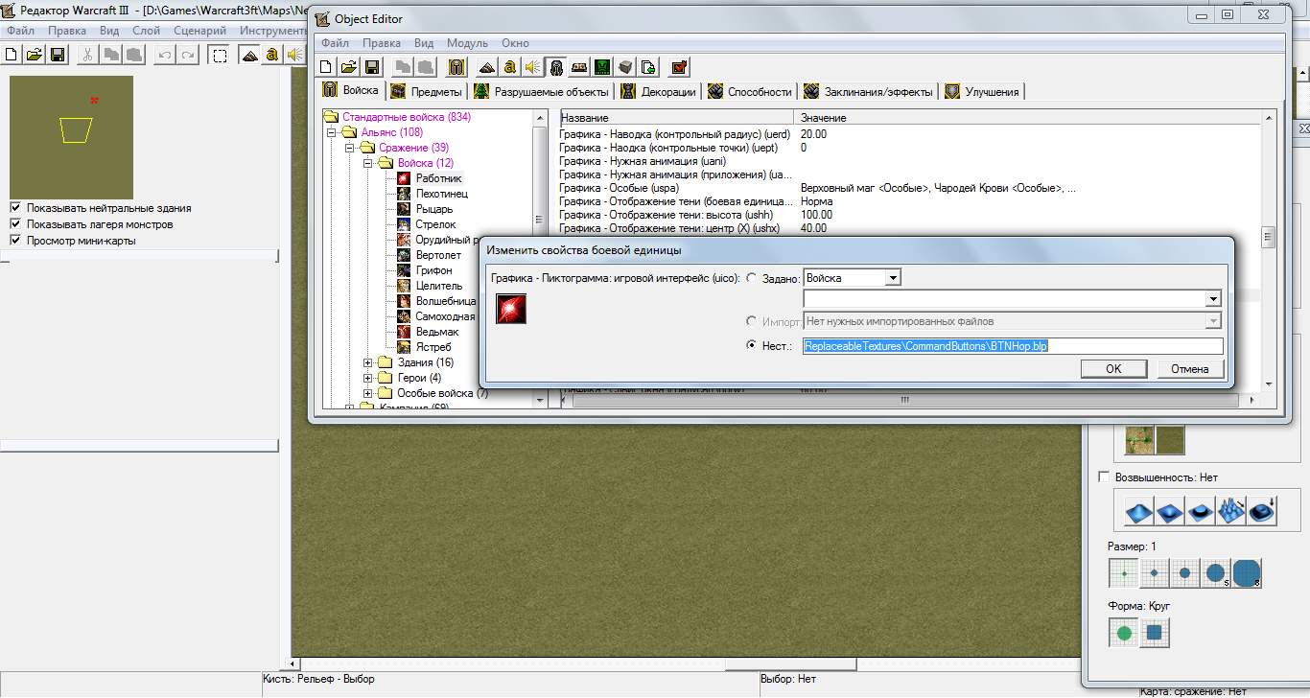Enable the Возвышенность checkbox
The width and height of the screenshot is (1310, 698).
[x=1103, y=477]
